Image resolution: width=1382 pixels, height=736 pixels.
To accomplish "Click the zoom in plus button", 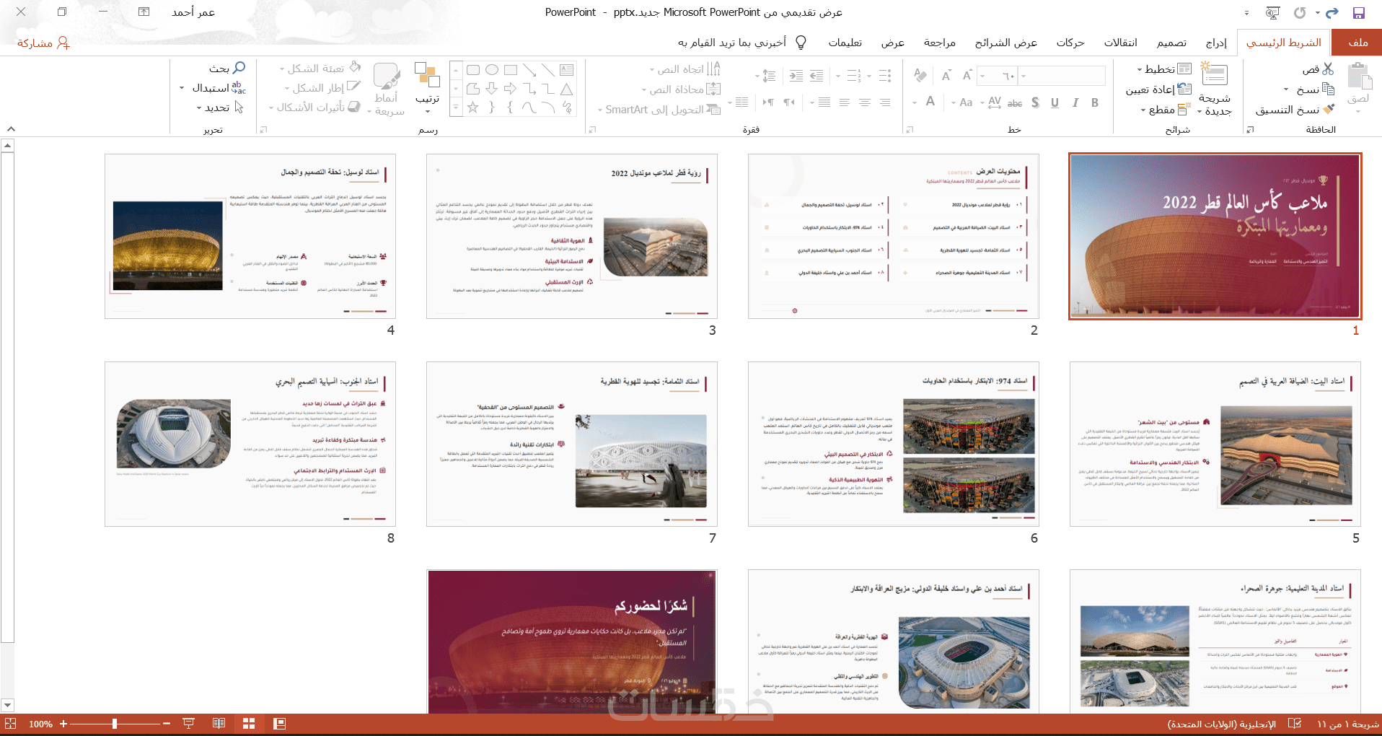I will point(63,724).
